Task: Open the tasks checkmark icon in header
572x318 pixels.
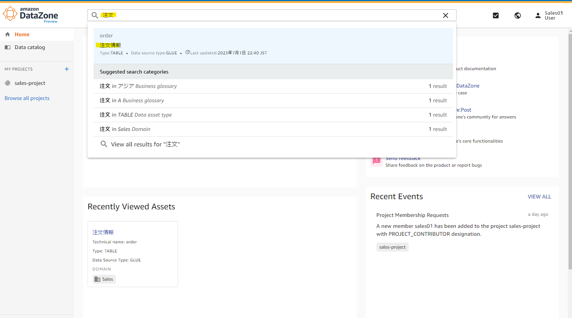Action: pos(496,15)
